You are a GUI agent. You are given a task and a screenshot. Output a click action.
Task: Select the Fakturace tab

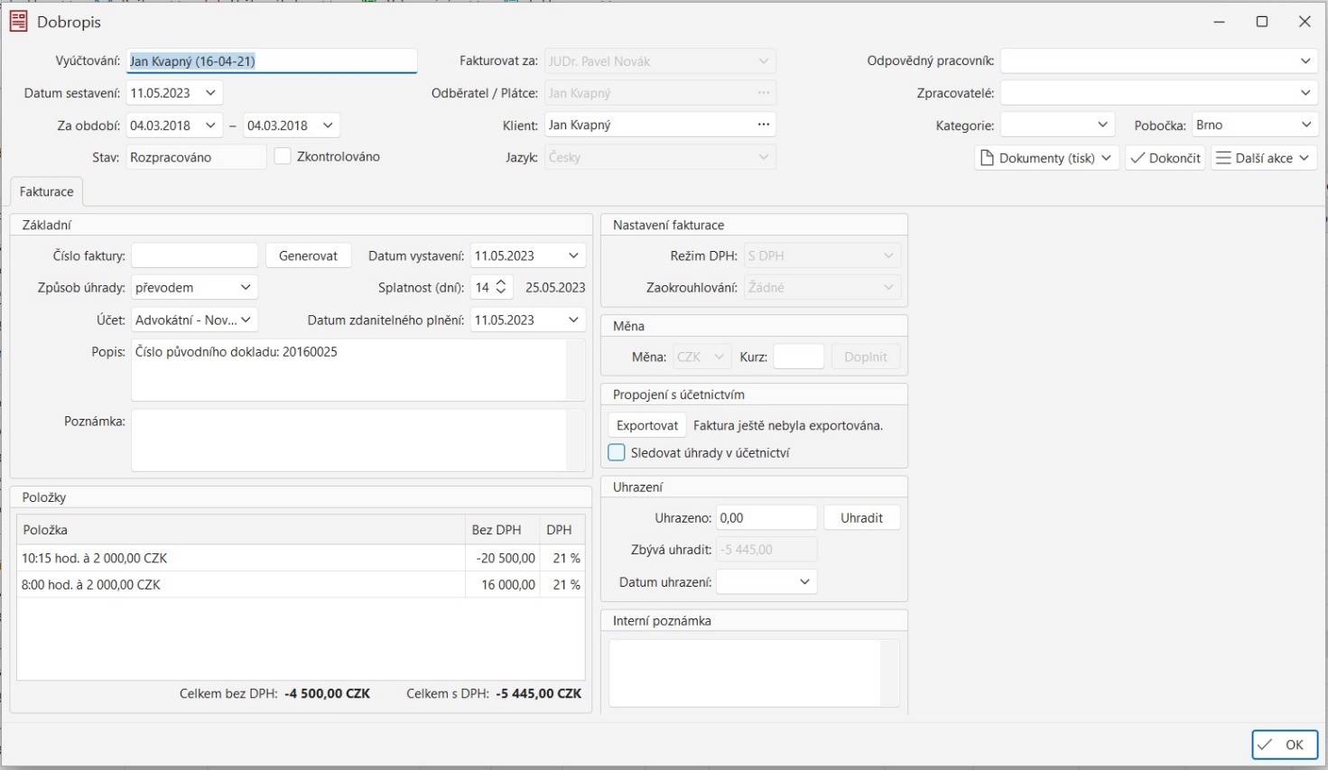tap(45, 191)
